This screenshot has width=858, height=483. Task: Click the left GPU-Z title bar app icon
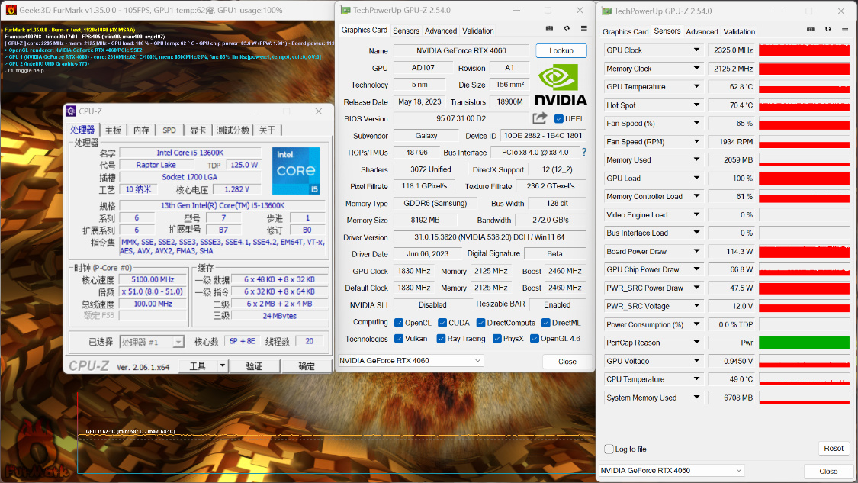point(345,10)
